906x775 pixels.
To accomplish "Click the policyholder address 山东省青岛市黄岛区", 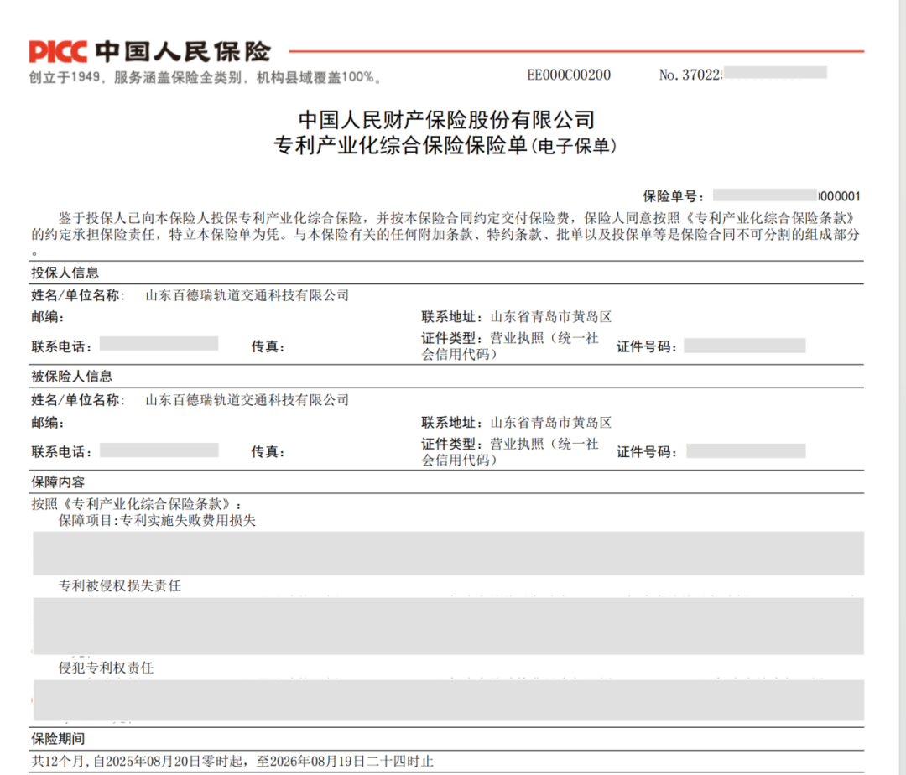I will click(550, 316).
